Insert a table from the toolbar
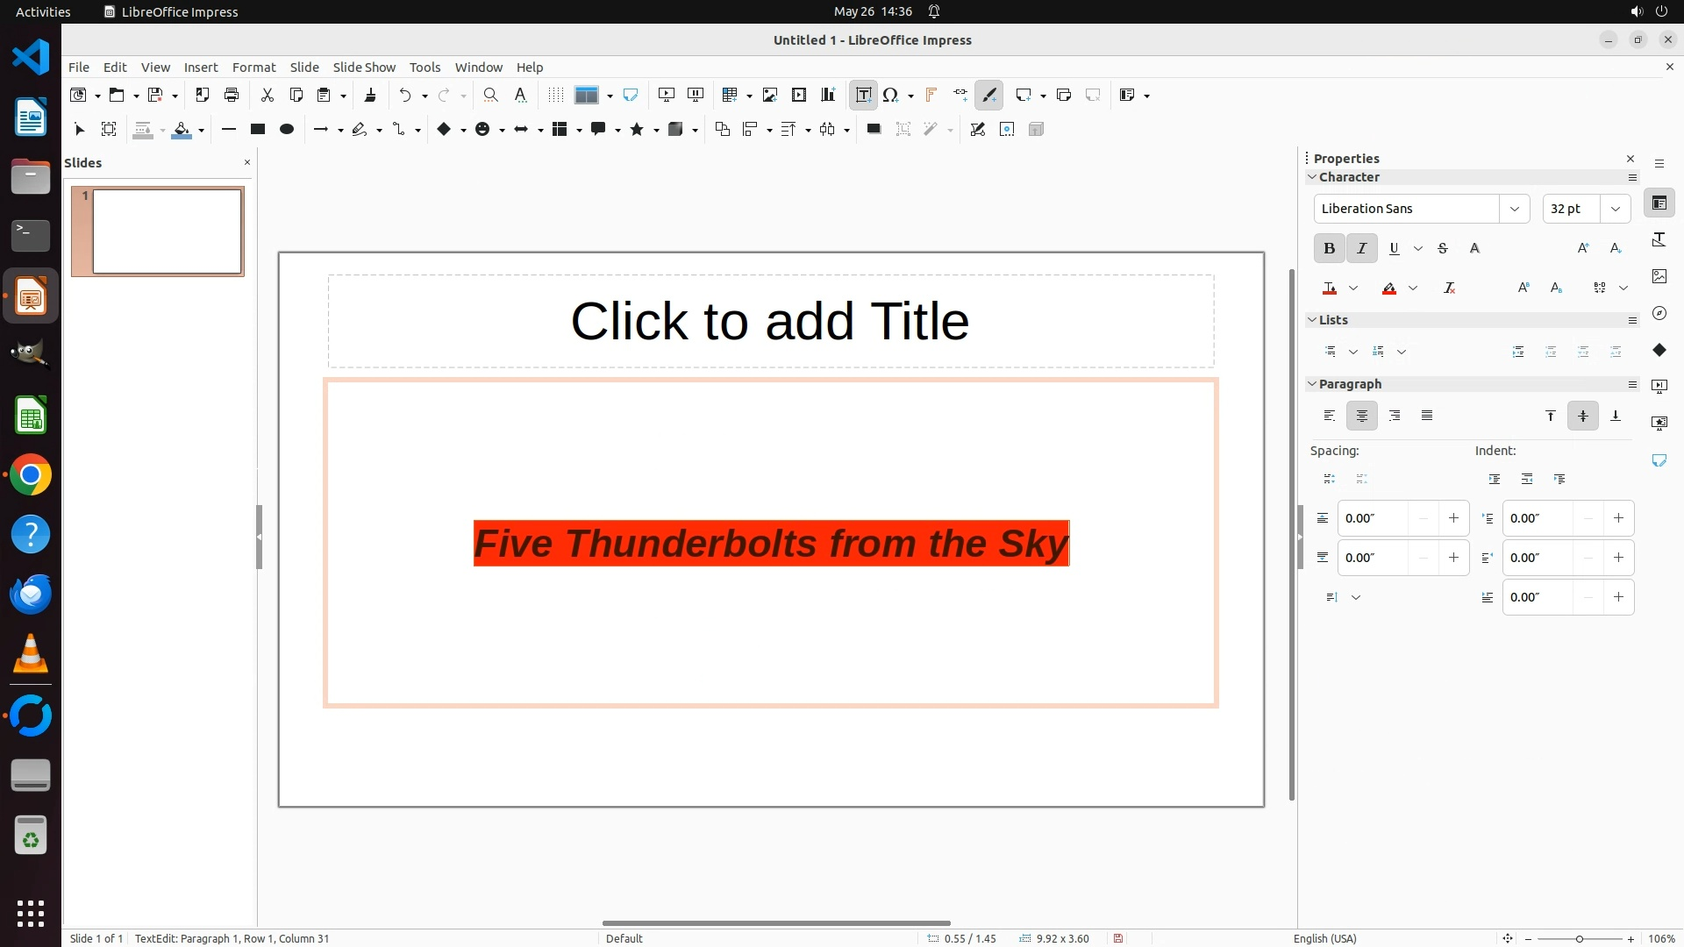The width and height of the screenshot is (1684, 947). [729, 95]
